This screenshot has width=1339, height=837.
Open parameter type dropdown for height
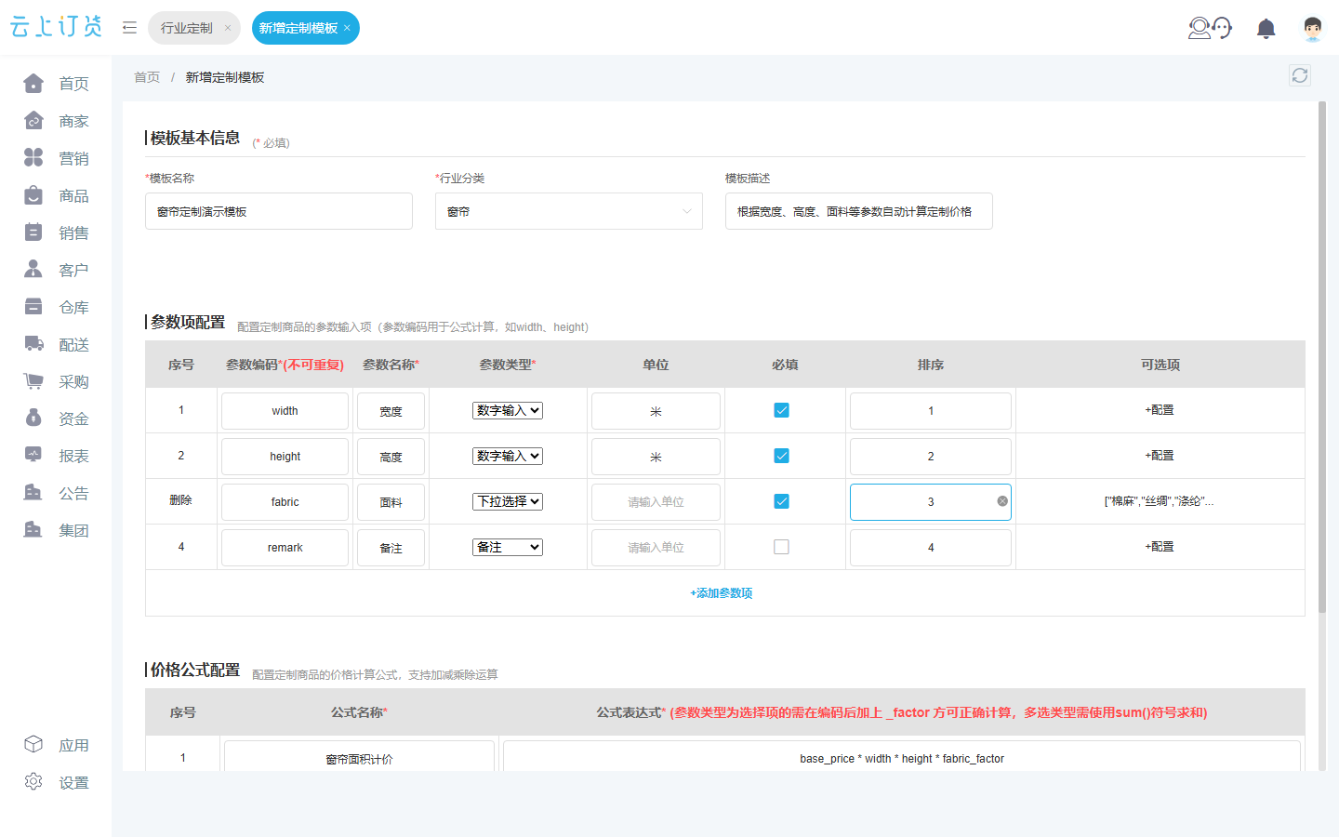click(x=508, y=456)
